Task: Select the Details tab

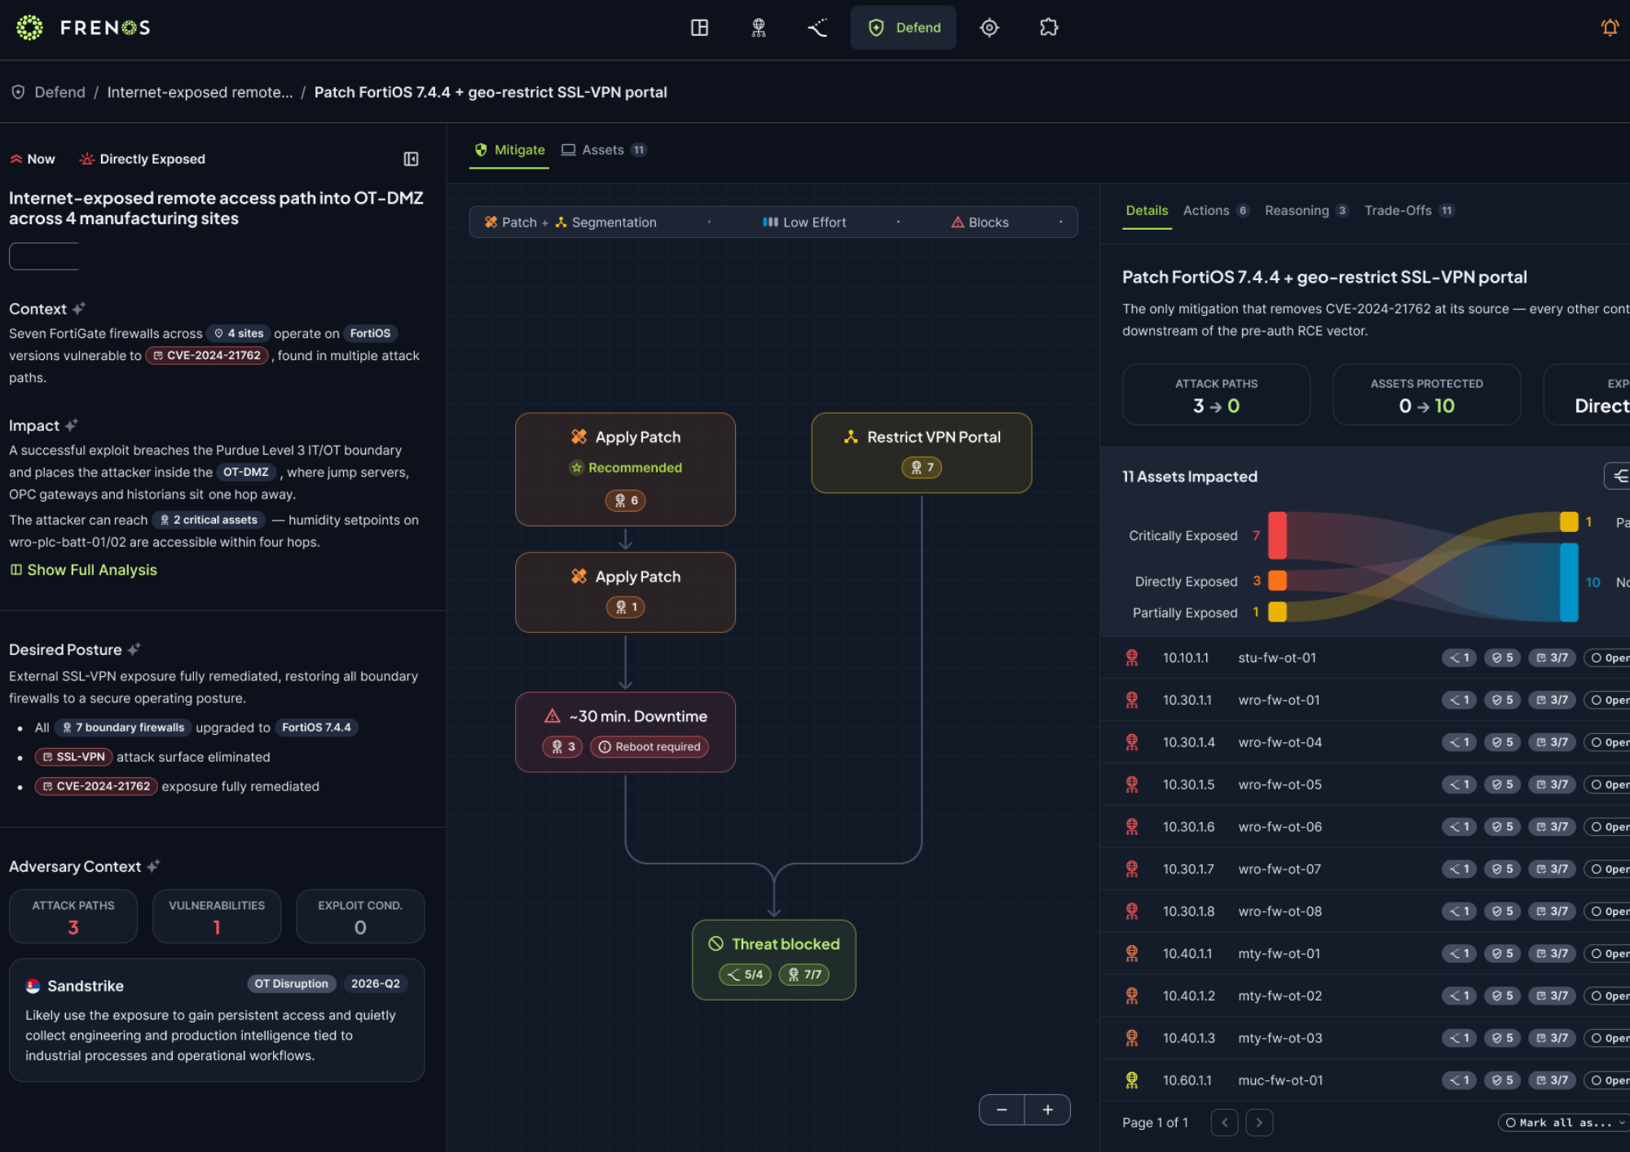Action: [x=1147, y=210]
